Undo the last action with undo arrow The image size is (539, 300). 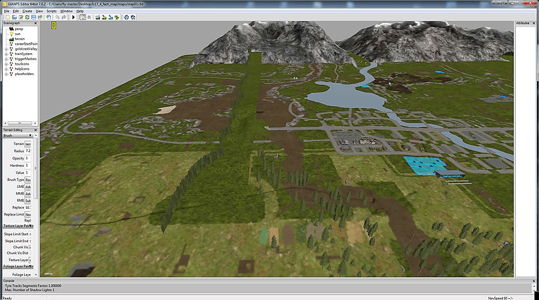pos(57,17)
